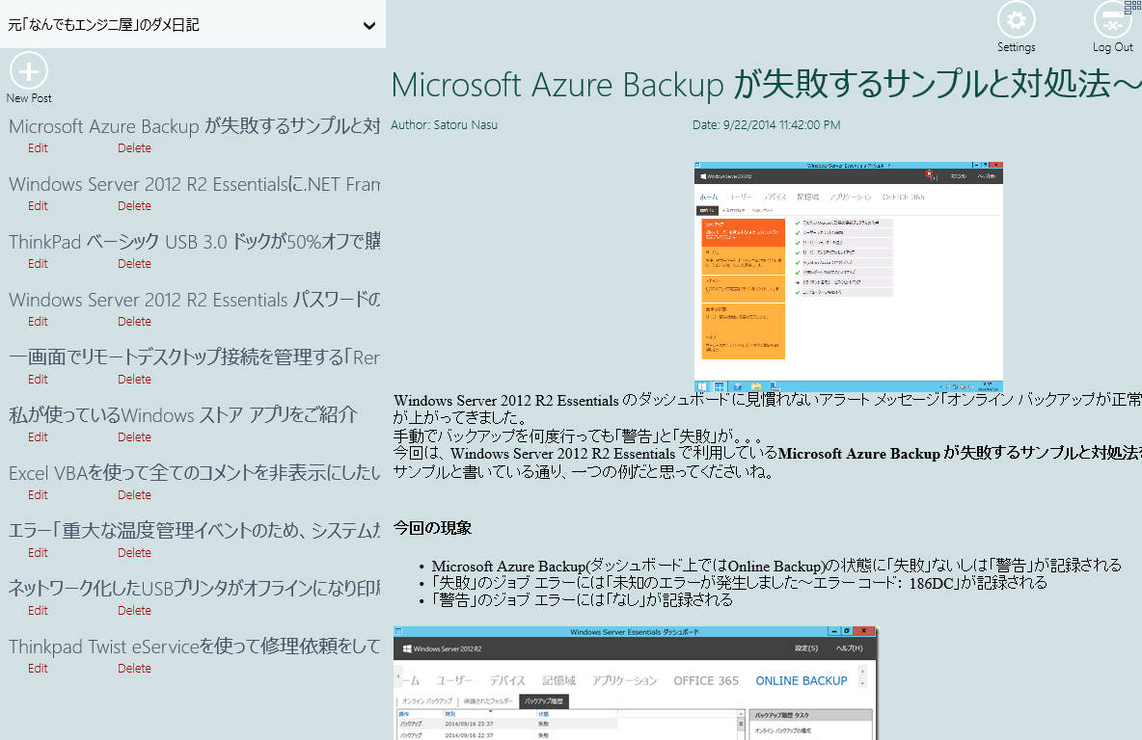Click the 元「なんでもエンジニ屋」のダメ日記 blog name

103,25
